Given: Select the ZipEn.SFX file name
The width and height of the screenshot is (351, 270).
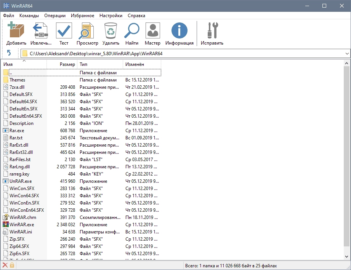Looking at the screenshot, I should click(19, 254).
